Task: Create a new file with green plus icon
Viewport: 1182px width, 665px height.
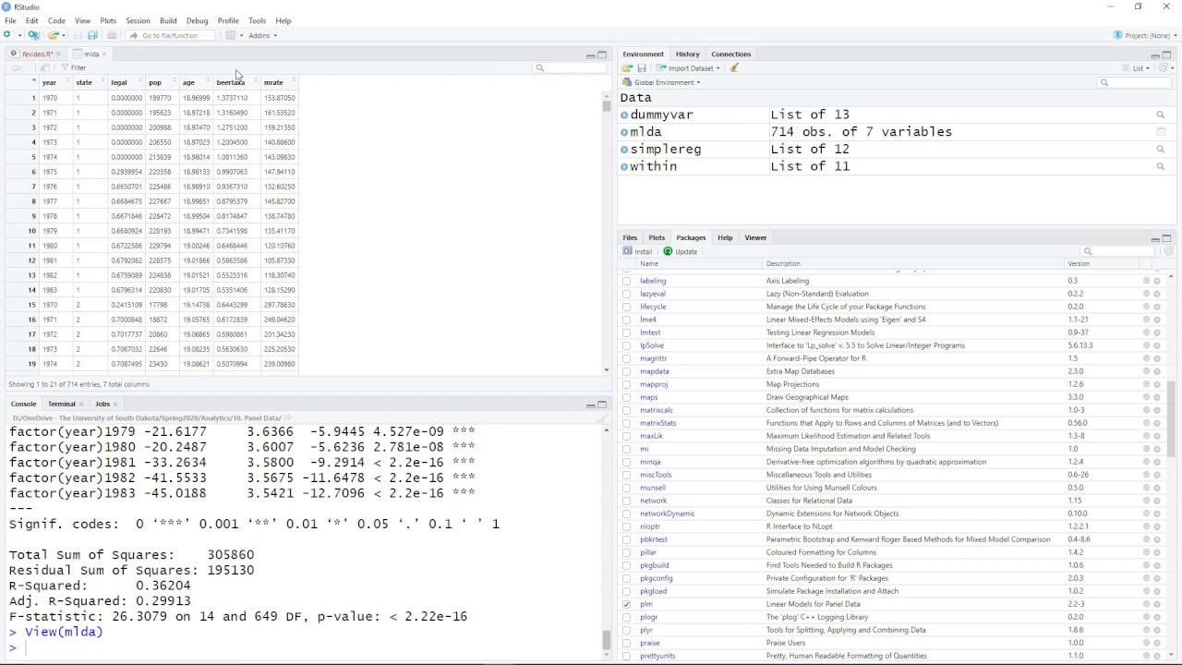Action: pos(7,35)
